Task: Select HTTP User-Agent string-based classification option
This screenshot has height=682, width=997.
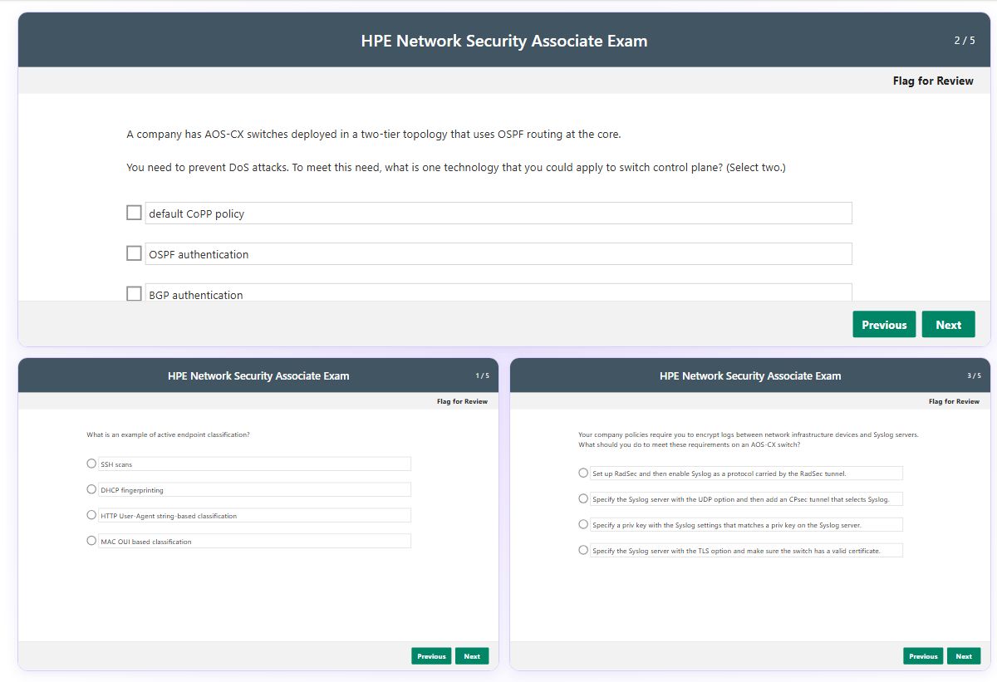Action: click(x=91, y=515)
